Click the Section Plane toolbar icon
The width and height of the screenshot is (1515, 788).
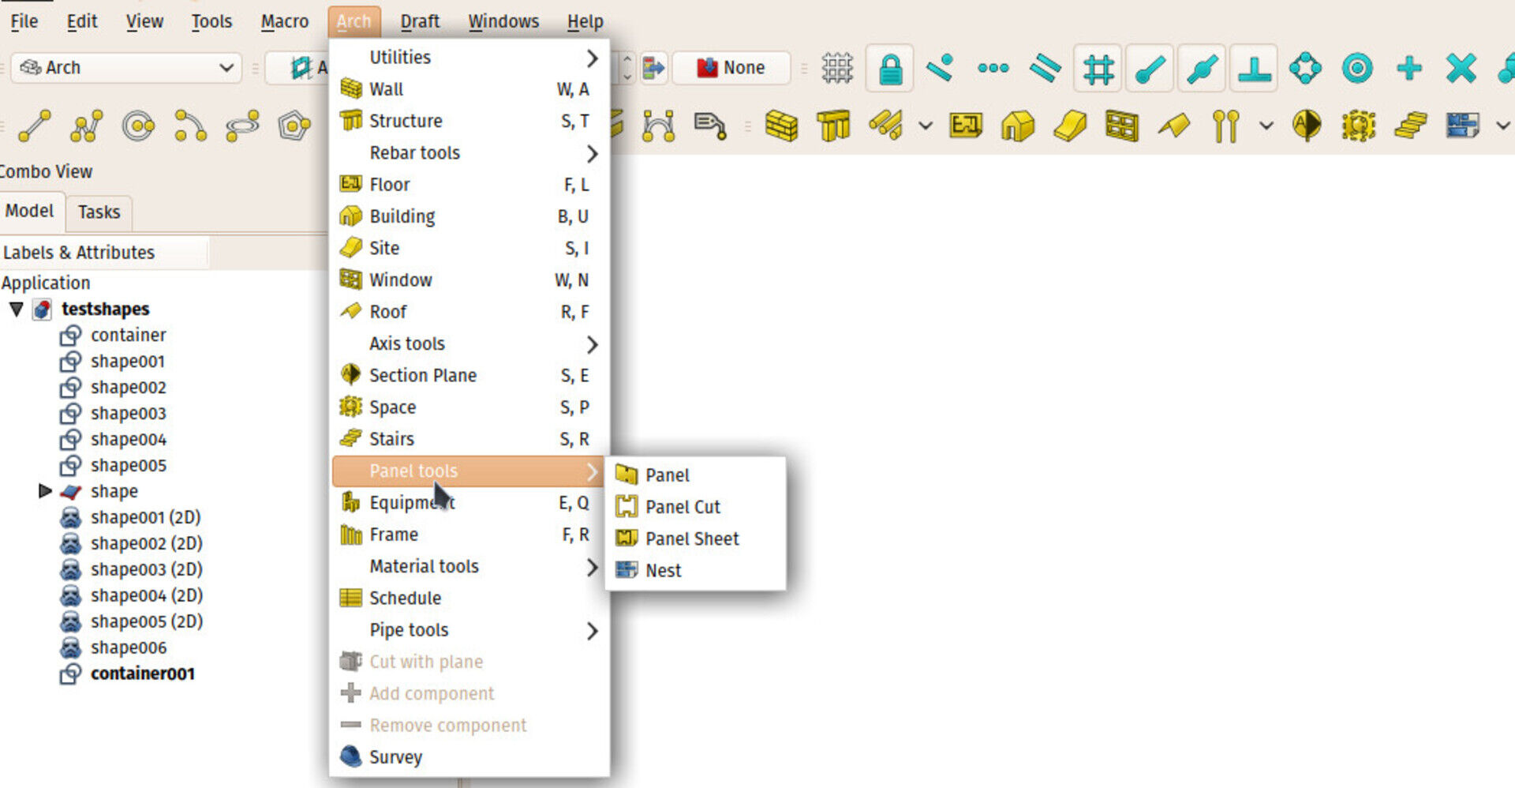click(1306, 126)
